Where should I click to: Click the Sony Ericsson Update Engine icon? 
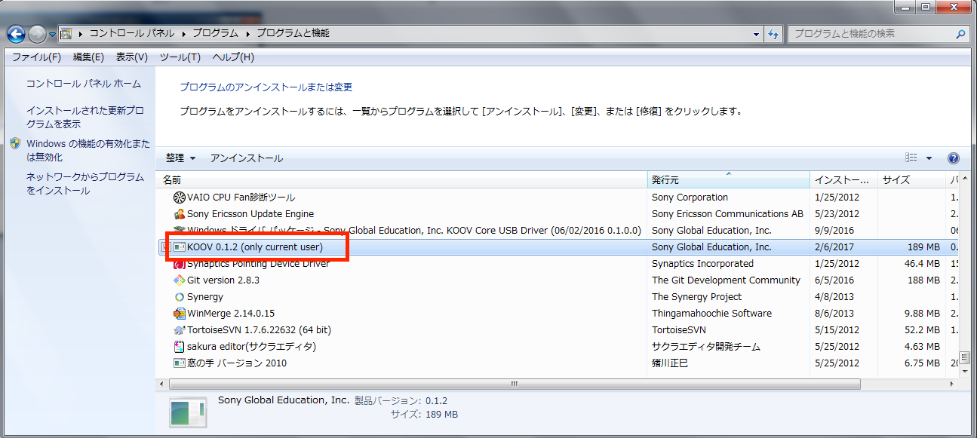(180, 214)
